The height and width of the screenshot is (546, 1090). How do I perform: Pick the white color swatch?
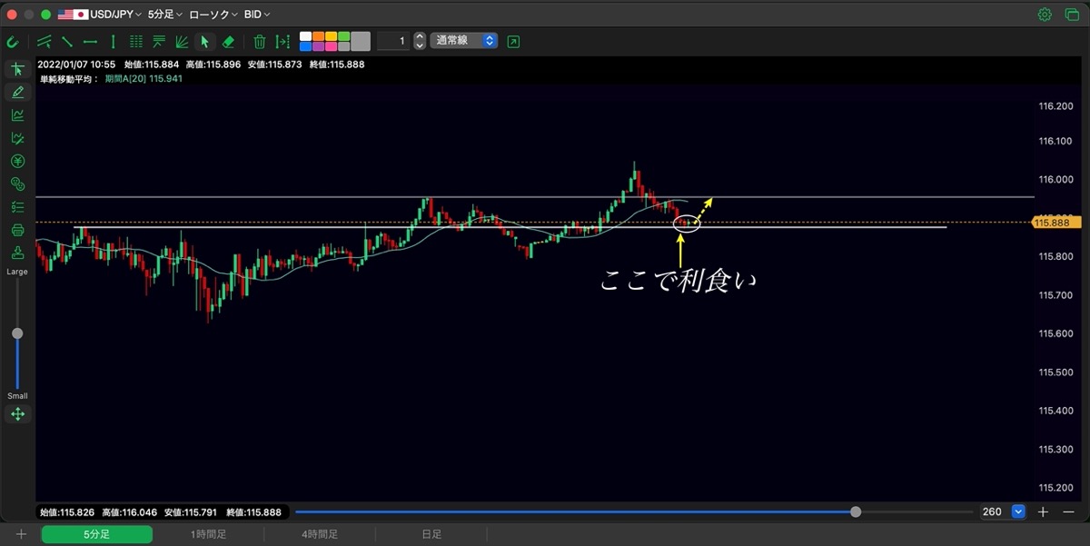click(306, 36)
